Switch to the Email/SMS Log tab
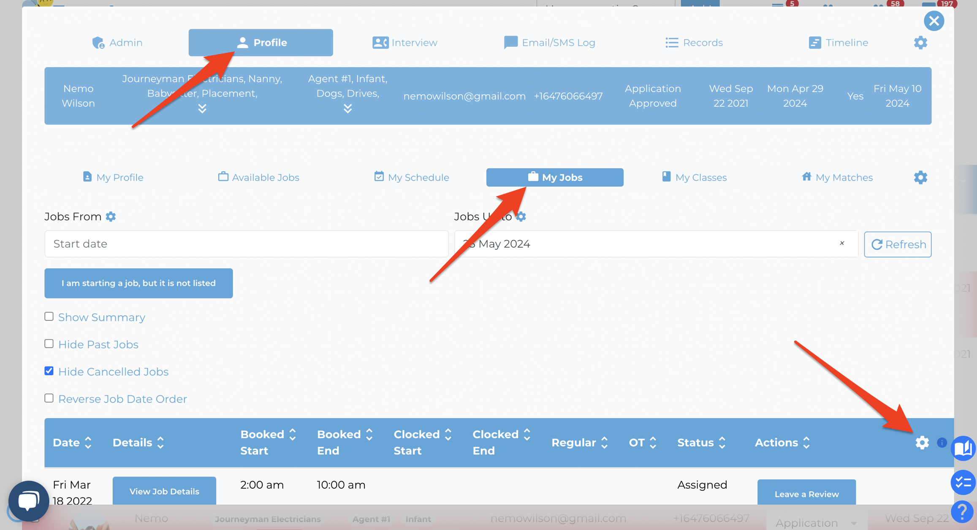 click(x=549, y=43)
